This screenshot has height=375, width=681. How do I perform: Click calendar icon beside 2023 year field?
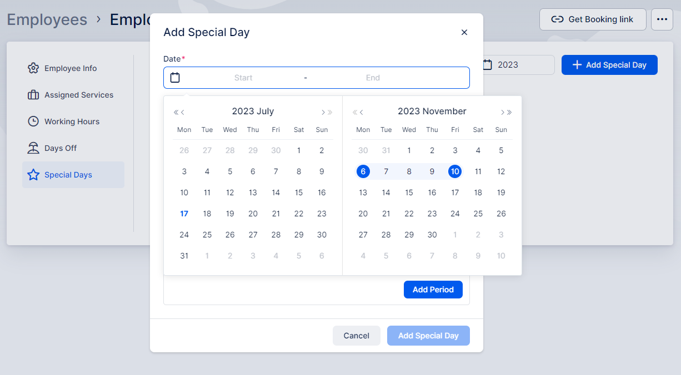click(488, 65)
